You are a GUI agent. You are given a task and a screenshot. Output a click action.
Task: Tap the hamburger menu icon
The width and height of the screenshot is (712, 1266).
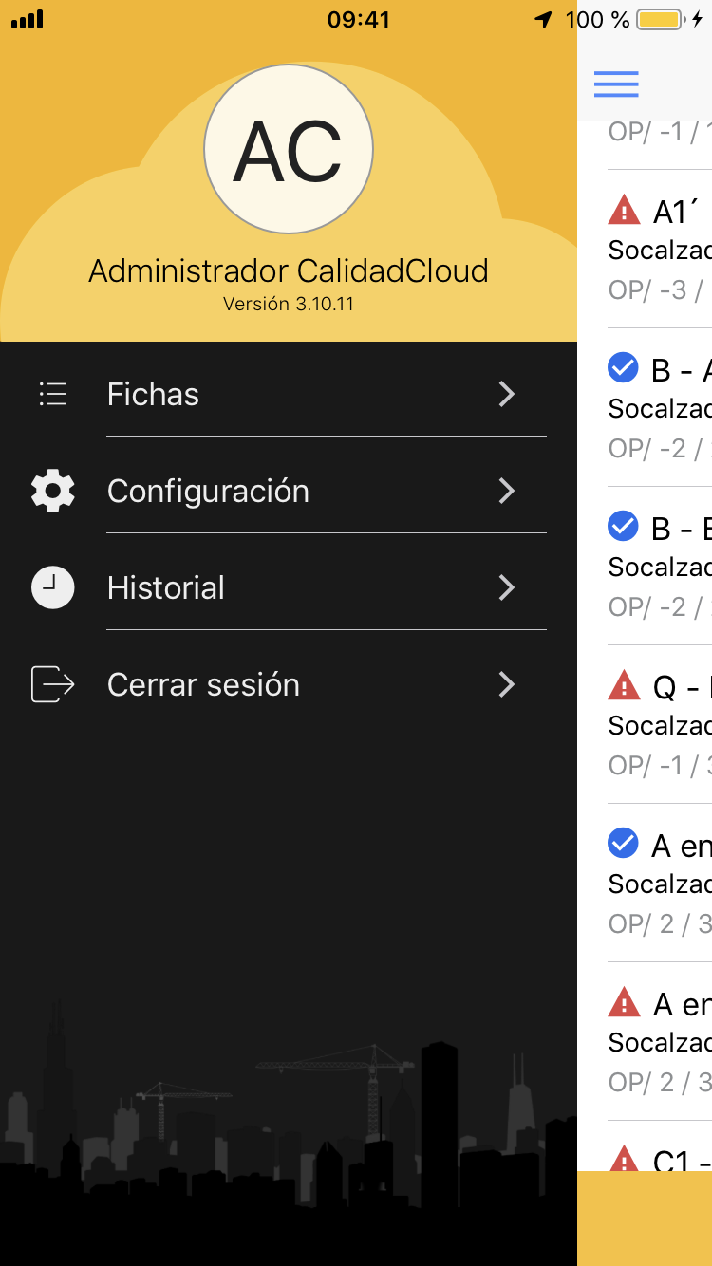[616, 84]
